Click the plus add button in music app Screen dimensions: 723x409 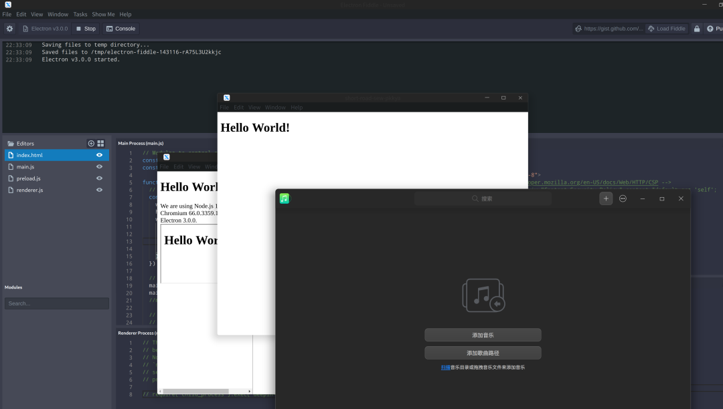[606, 198]
